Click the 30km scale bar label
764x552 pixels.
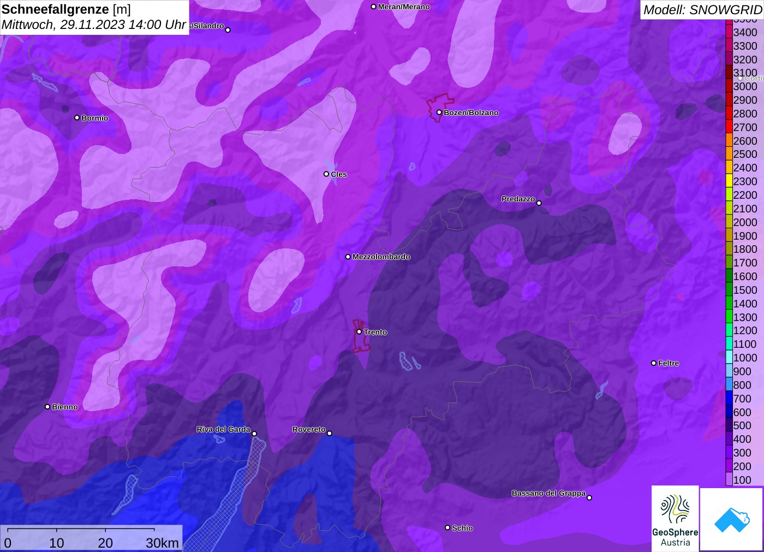(x=162, y=543)
